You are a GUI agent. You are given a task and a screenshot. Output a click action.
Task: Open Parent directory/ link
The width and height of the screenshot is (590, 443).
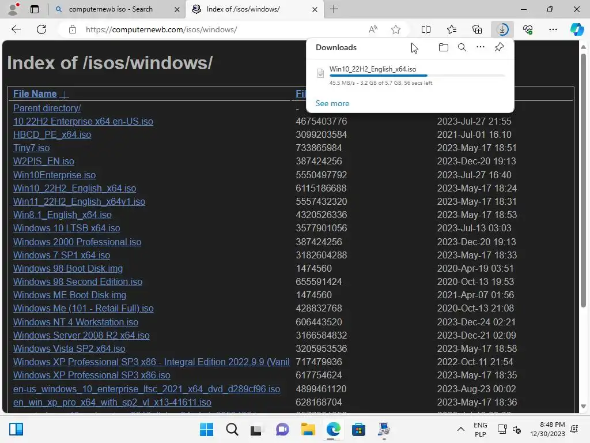tap(47, 108)
